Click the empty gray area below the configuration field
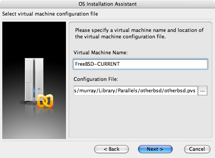Screen dimensions: 215x158 [140, 116]
